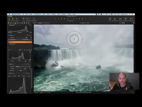The width and height of the screenshot is (142, 107).
Task: Toggle the checkbox on the orange selected layer
Action: pos(9,42)
